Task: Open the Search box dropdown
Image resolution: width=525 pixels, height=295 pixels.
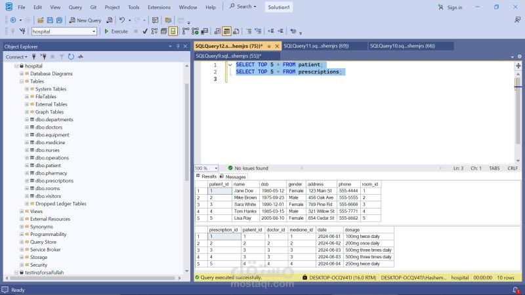Action: coord(255,7)
